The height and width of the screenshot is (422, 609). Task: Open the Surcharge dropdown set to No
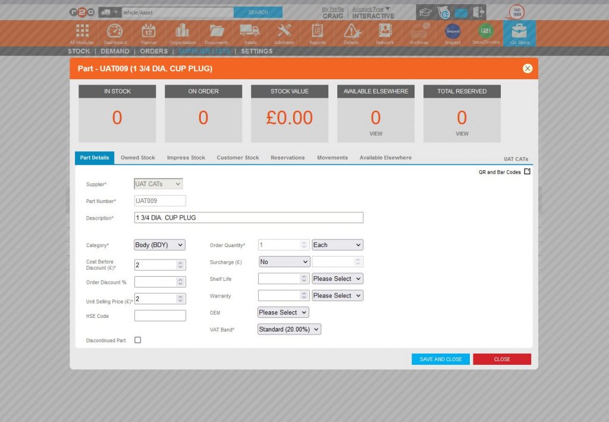pyautogui.click(x=284, y=261)
